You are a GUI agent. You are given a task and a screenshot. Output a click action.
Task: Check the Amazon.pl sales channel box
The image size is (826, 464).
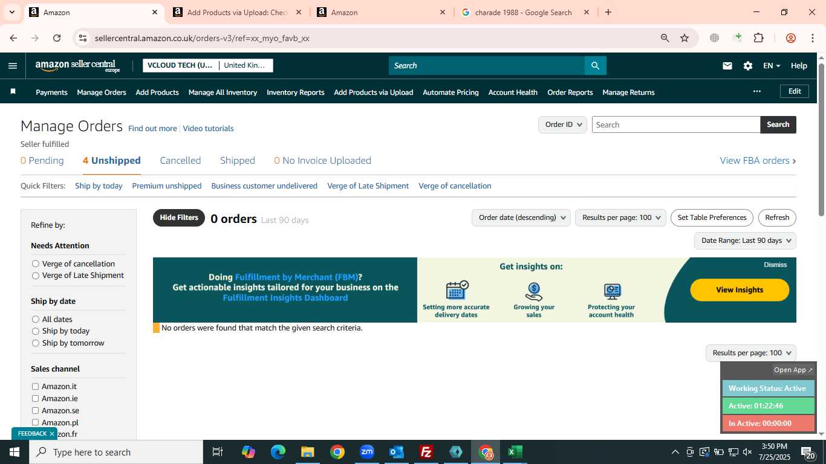pos(35,422)
